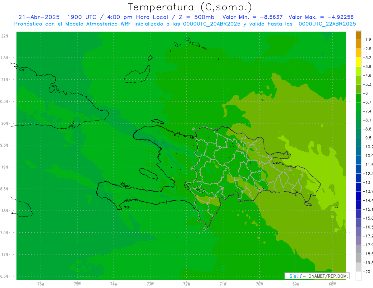This screenshot has height=288, width=373.
Task: Click the "72W" longitude tick label
Action: (186, 284)
